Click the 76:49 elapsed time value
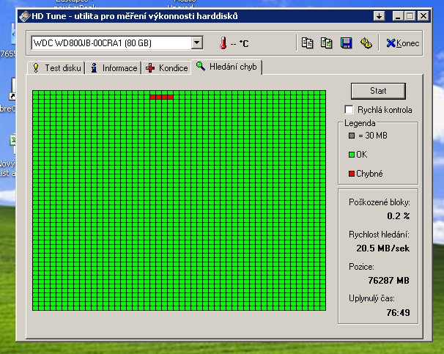Image resolution: width=444 pixels, height=354 pixels. point(398,313)
